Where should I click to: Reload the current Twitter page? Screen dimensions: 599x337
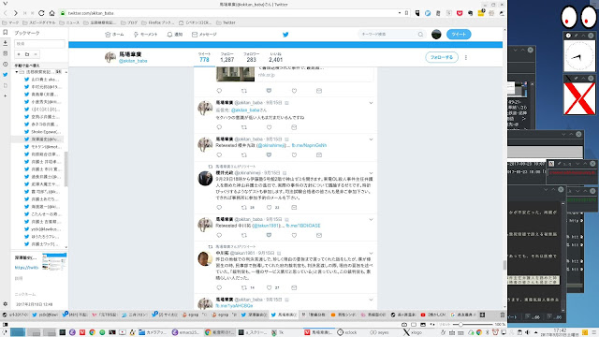click(41, 13)
